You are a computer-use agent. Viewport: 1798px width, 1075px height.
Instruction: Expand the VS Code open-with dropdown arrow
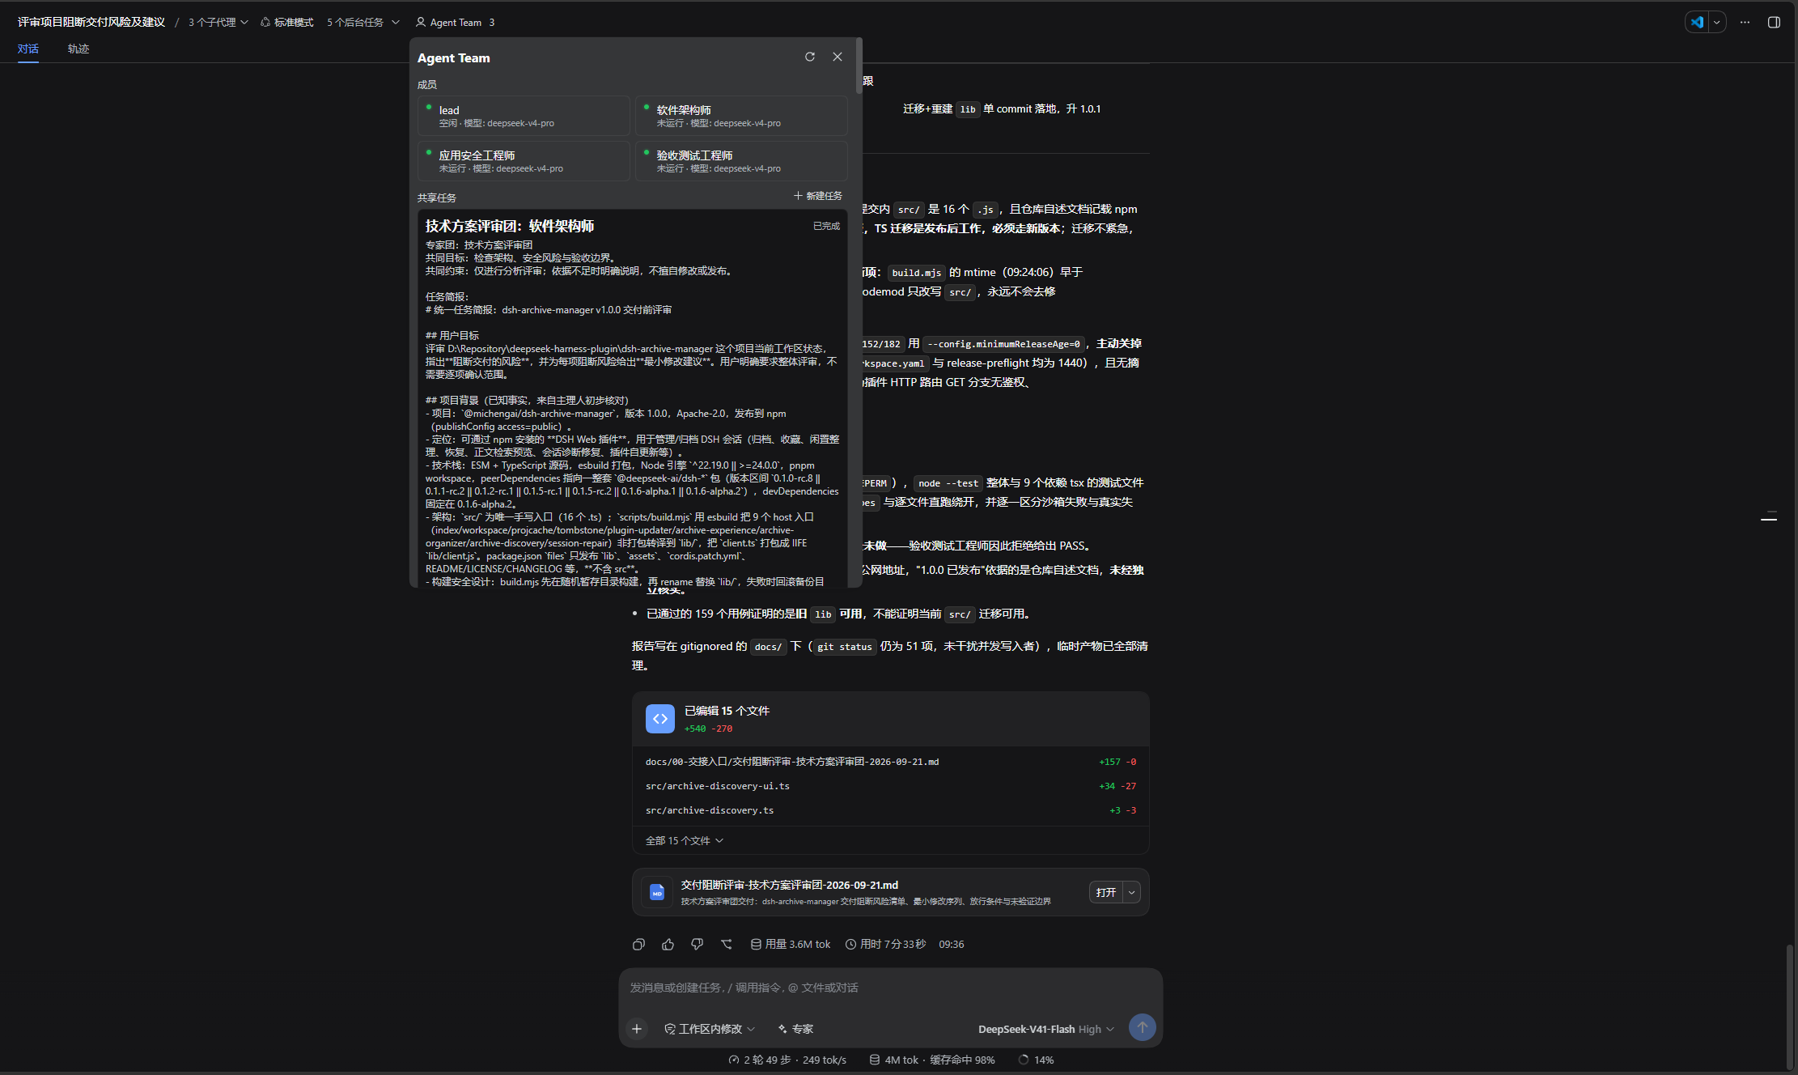1716,22
